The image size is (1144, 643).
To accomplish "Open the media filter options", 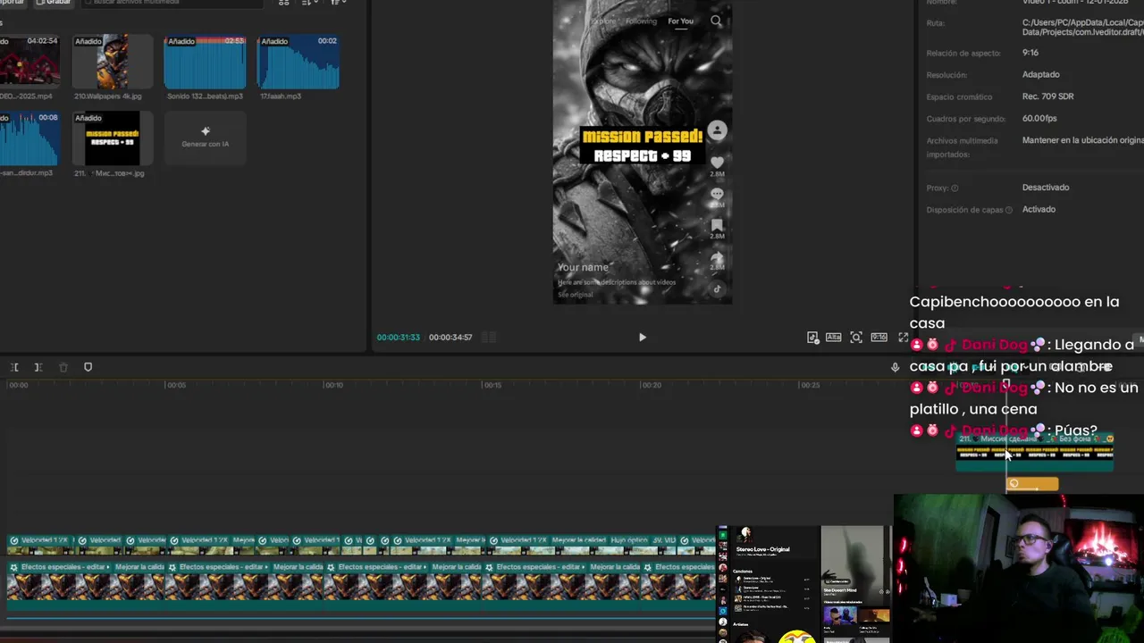I will pyautogui.click(x=338, y=3).
